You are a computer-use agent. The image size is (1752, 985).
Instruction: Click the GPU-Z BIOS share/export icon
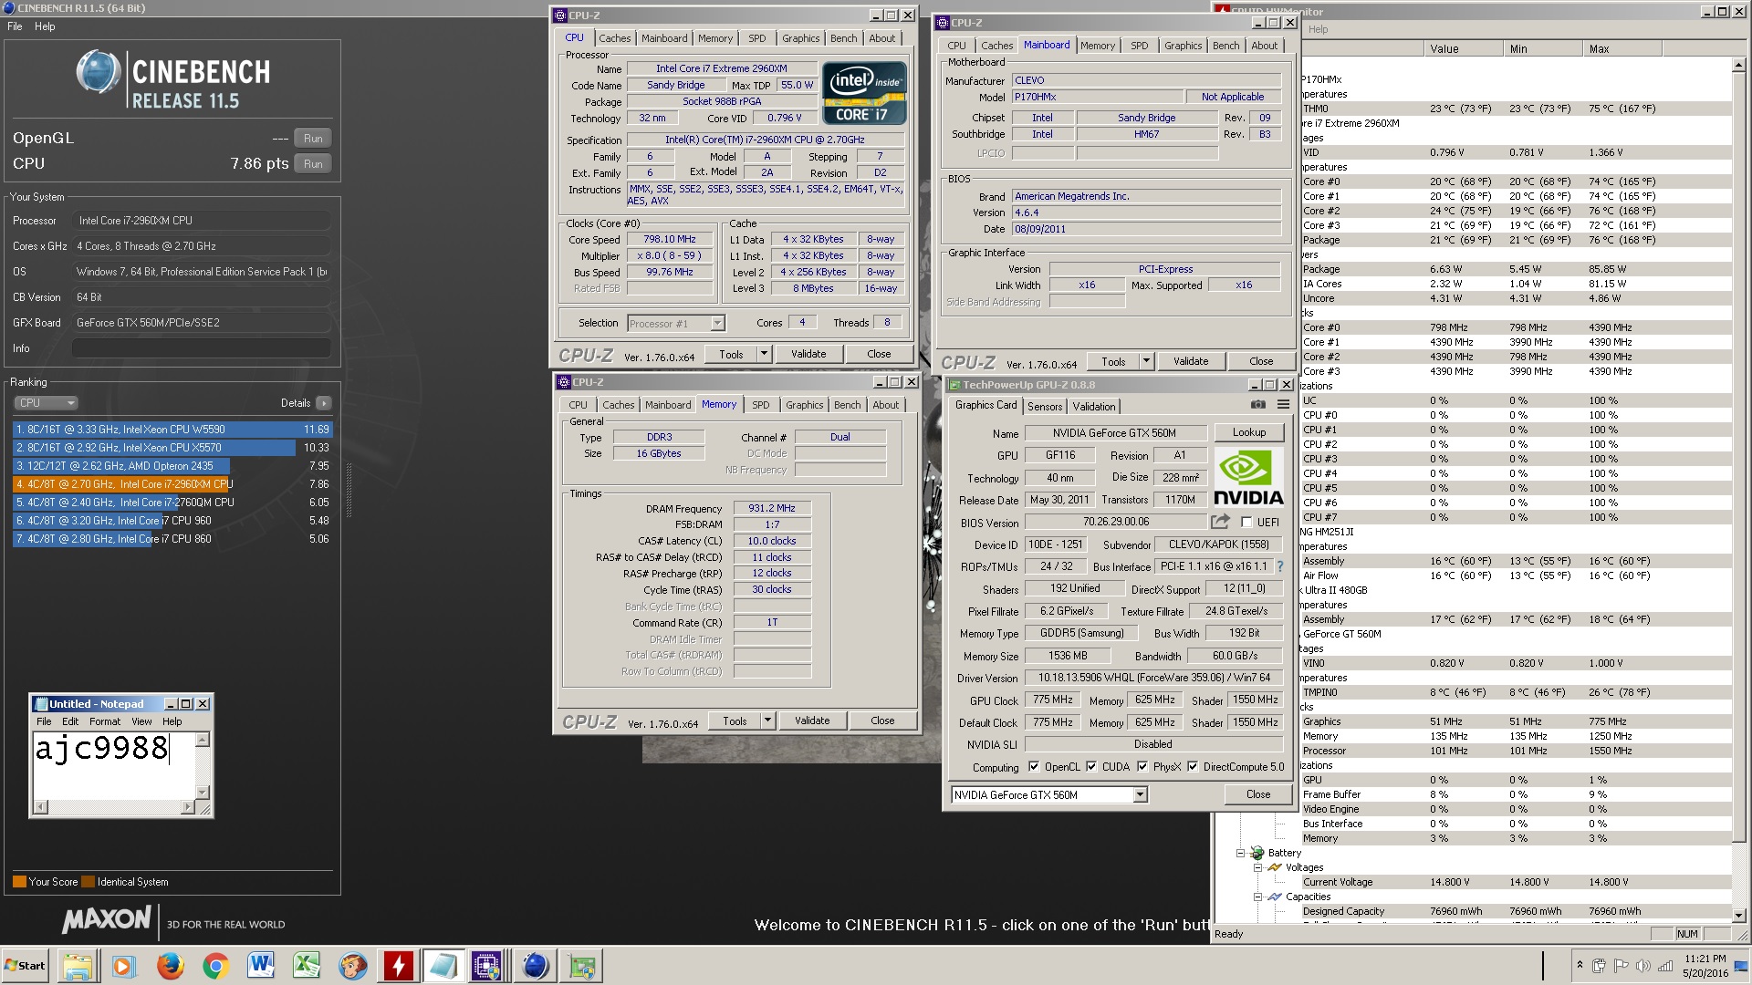1220,522
